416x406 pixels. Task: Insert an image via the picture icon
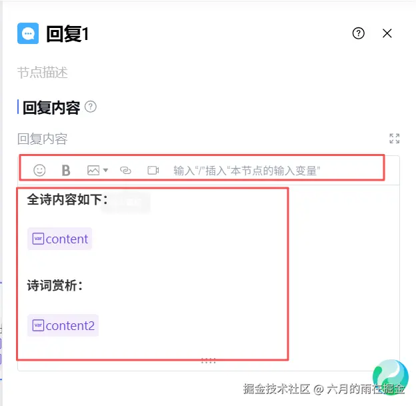[x=93, y=170]
